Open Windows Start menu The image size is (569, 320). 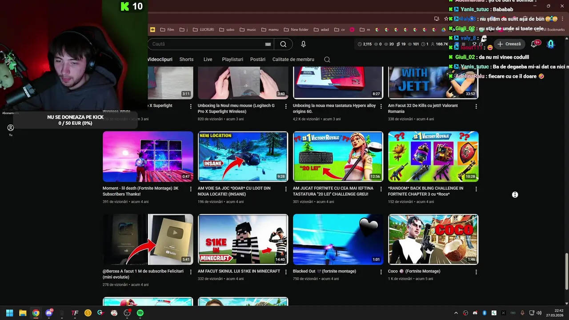(x=9, y=313)
